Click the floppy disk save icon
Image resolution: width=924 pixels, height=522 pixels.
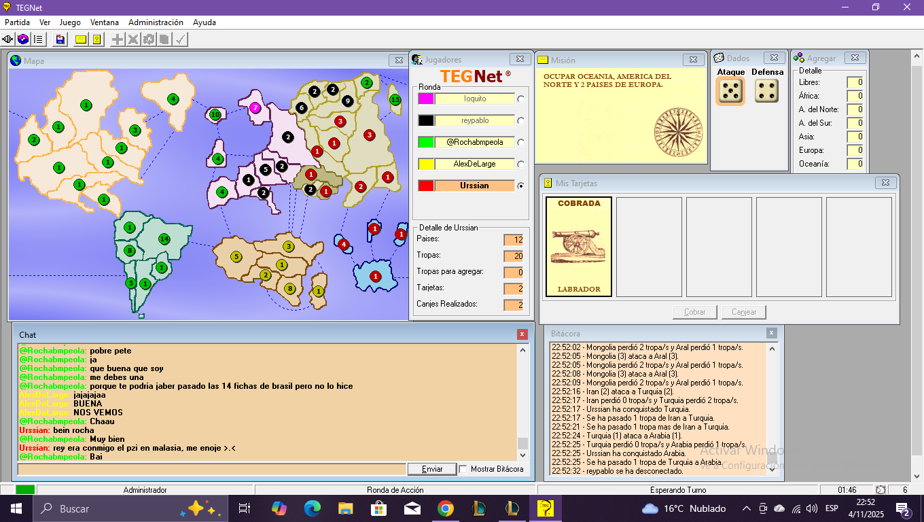(60, 39)
